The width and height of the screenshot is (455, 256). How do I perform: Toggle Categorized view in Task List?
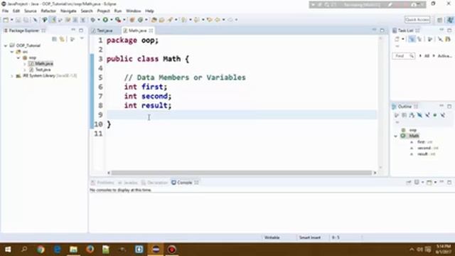point(412,39)
